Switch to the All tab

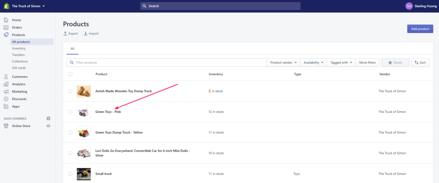coord(72,49)
